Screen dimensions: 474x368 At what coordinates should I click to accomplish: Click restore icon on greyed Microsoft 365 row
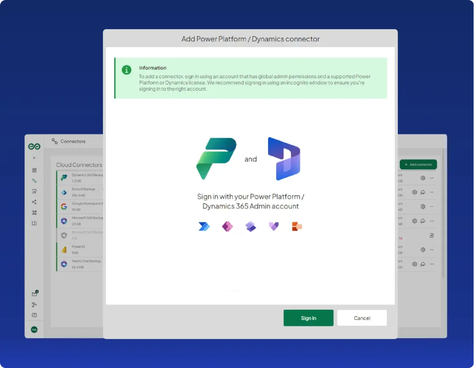tap(432, 235)
